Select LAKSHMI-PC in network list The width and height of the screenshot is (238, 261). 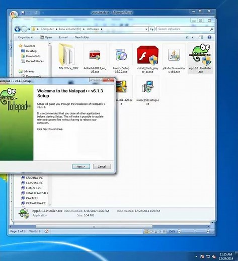click(x=34, y=183)
